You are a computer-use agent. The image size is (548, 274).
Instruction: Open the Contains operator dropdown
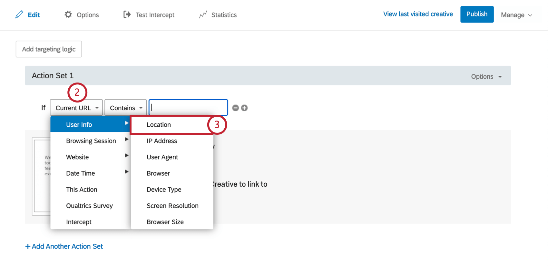point(126,108)
